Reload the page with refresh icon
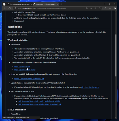The height and width of the screenshot is (121, 119). 10,8
